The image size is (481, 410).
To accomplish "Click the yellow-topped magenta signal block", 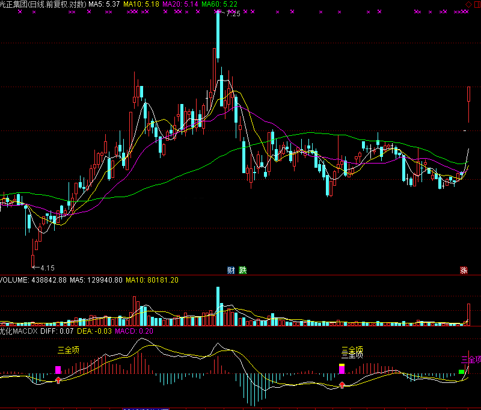I will point(342,369).
